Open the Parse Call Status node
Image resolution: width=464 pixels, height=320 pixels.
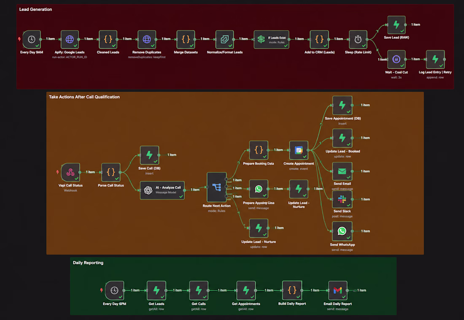coord(111,172)
